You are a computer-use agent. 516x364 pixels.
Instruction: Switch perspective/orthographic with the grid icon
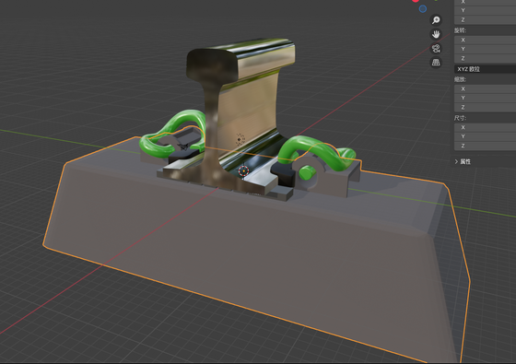pyautogui.click(x=436, y=63)
